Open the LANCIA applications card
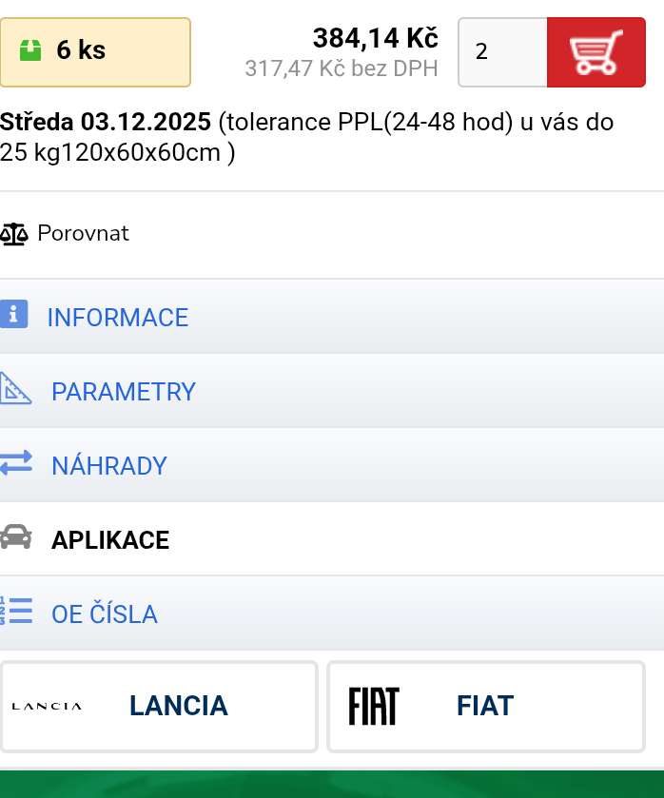Screen dimensions: 664x798 pos(159,706)
